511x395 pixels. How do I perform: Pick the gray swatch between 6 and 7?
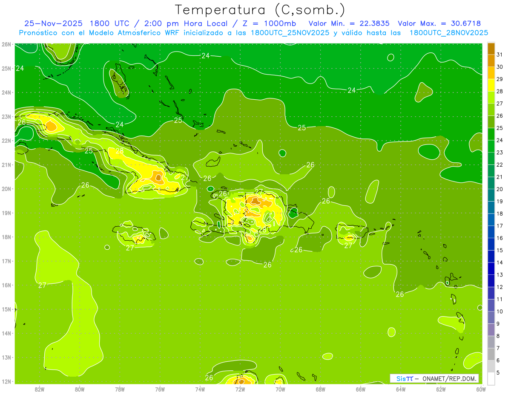pos(491,354)
